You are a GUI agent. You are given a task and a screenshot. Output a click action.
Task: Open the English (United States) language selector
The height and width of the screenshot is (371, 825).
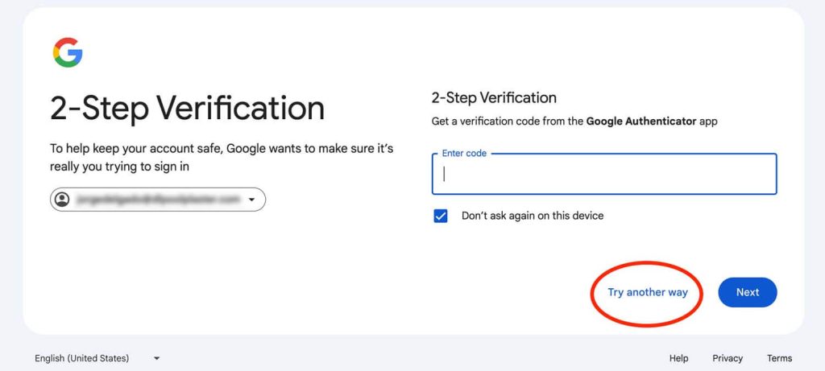82,358
